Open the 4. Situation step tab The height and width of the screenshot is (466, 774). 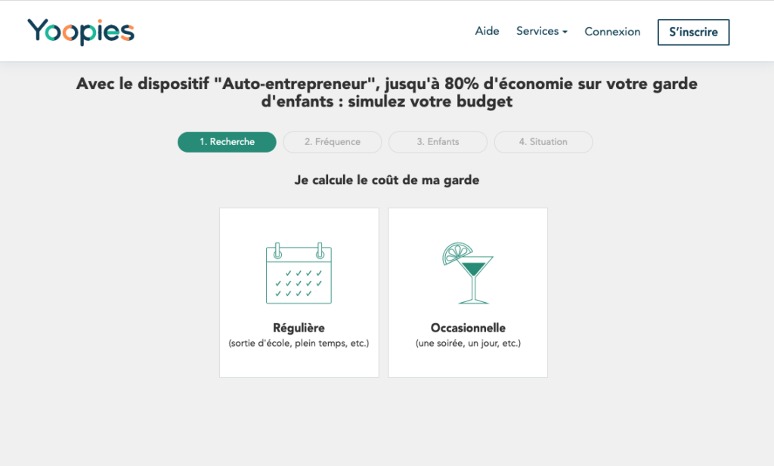click(543, 142)
